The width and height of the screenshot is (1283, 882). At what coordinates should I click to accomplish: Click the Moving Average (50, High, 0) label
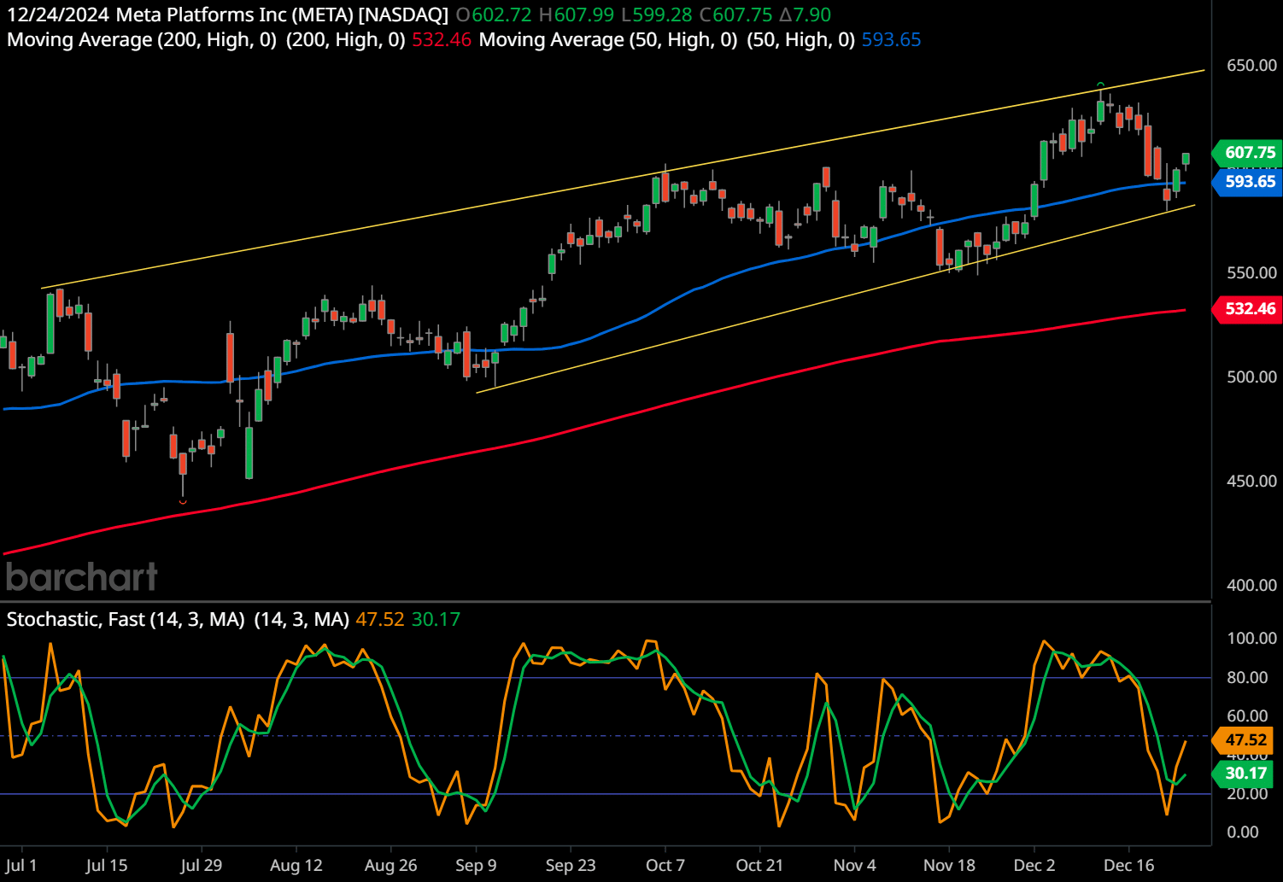pyautogui.click(x=608, y=39)
